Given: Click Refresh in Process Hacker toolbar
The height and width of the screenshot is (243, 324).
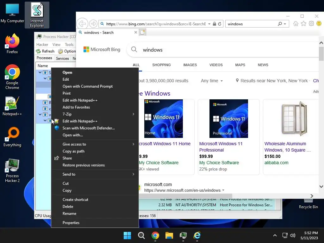Looking at the screenshot, I should coord(45,51).
